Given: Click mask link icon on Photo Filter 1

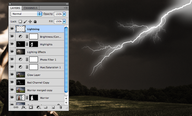Looking at the screenshot, I should click(x=27, y=59).
